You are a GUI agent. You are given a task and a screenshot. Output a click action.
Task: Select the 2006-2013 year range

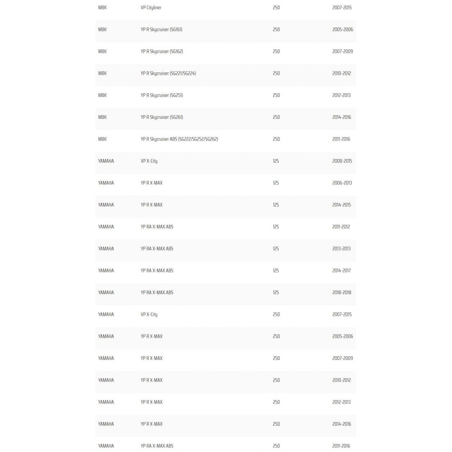pos(342,183)
